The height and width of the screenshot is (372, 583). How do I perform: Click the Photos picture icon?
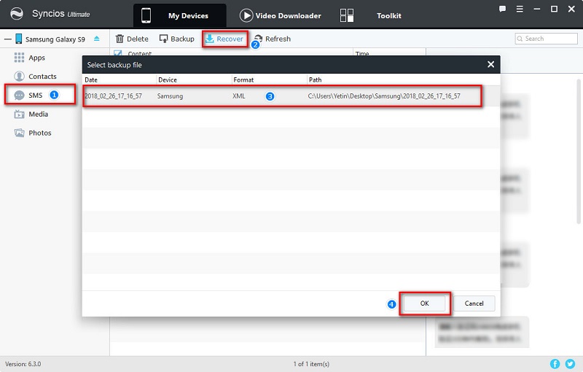(19, 133)
